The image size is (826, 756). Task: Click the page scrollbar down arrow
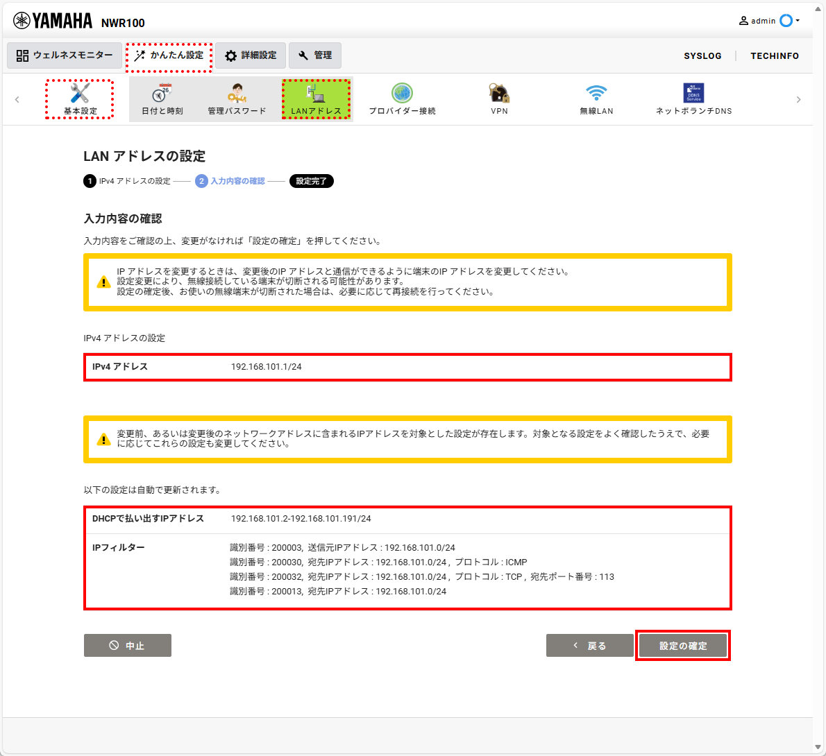point(818,747)
